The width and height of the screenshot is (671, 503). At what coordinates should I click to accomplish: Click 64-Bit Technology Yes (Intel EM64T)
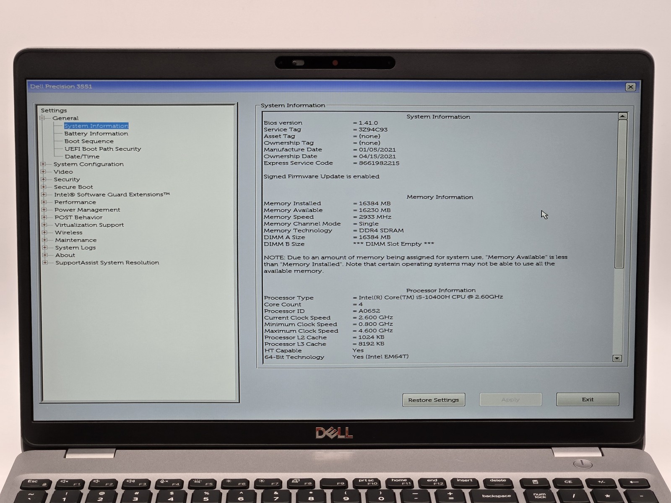click(x=380, y=356)
